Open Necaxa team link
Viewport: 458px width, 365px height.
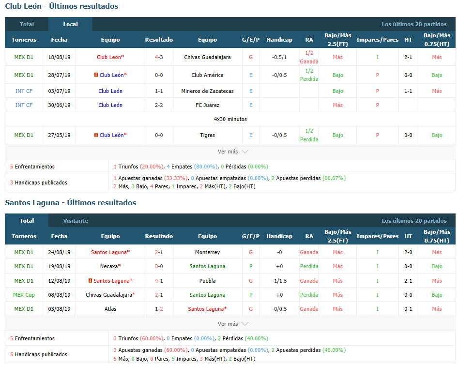[110, 266]
